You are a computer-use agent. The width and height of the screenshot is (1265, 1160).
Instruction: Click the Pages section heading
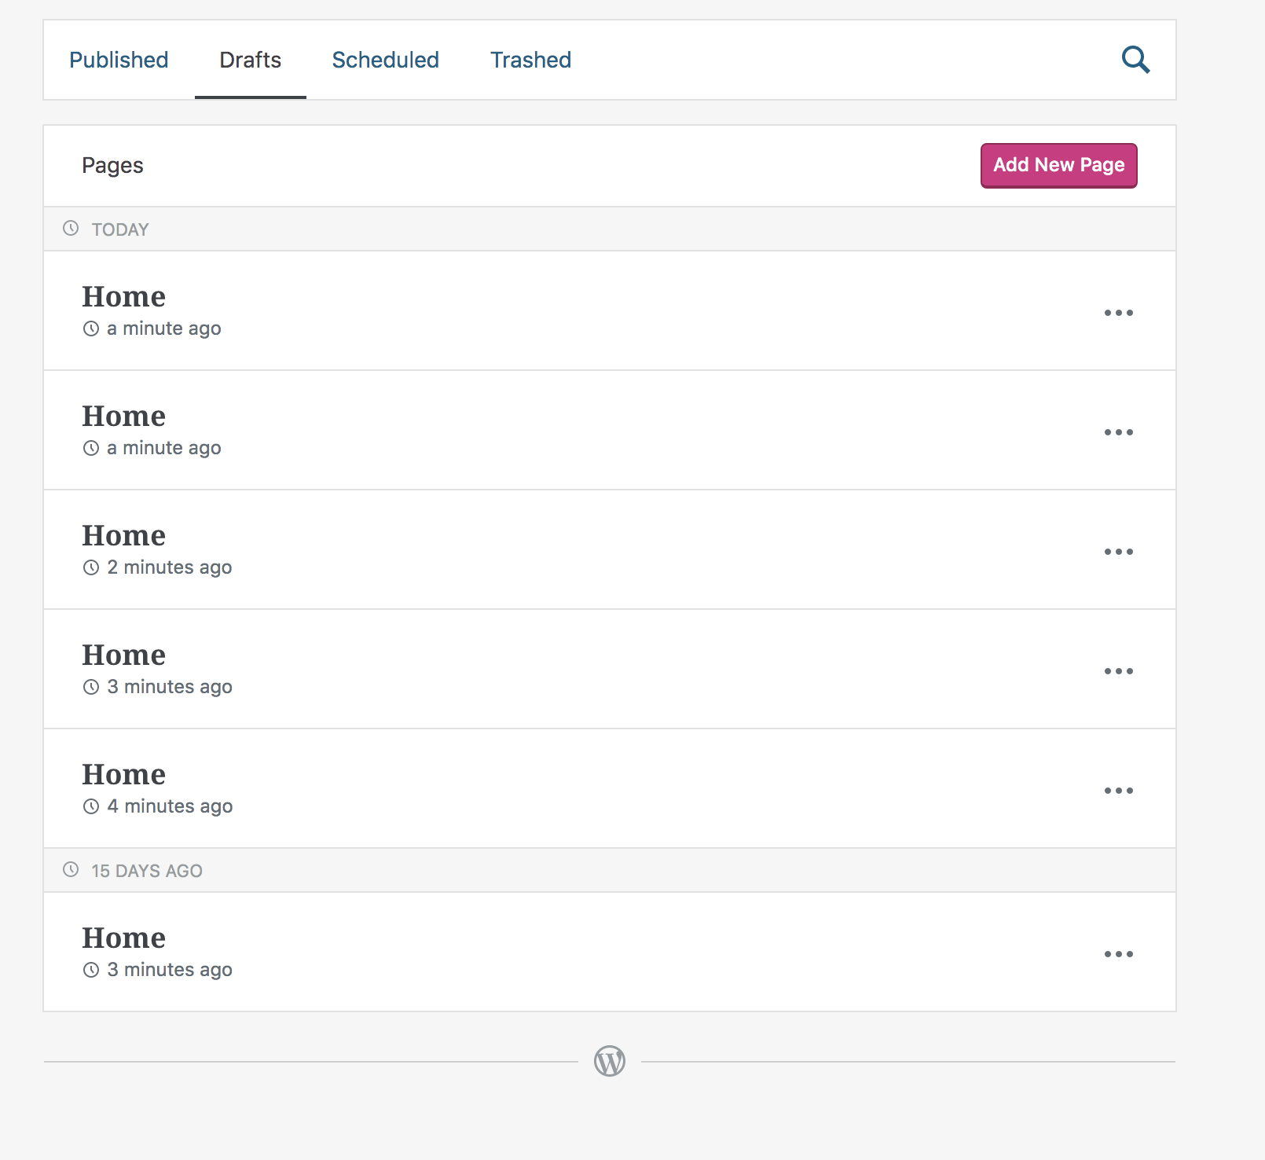tap(112, 165)
